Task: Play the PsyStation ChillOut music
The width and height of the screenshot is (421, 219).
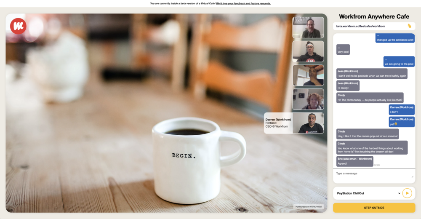Action: [x=407, y=193]
